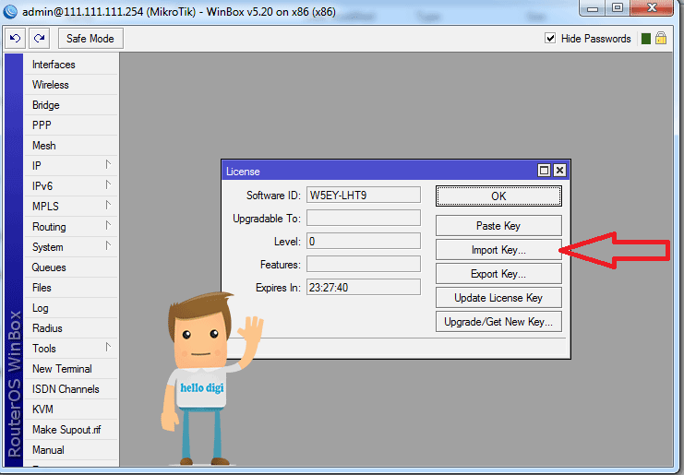Expand the IPv6 submenu arrow
The image size is (684, 475).
coord(108,184)
